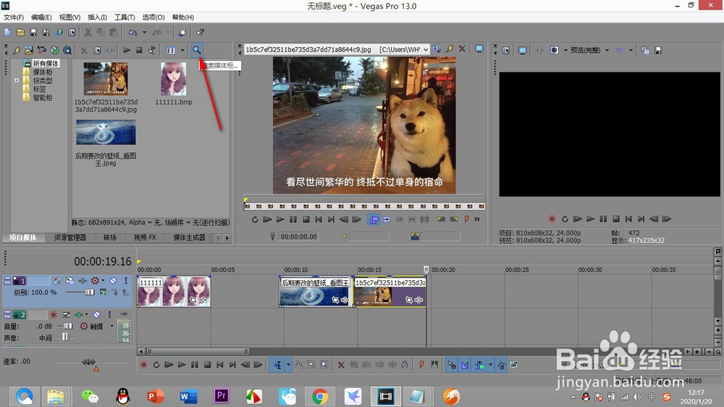The height and width of the screenshot is (407, 724).
Task: Select the Shiba dog jpg thumbnail
Action: pyautogui.click(x=106, y=79)
